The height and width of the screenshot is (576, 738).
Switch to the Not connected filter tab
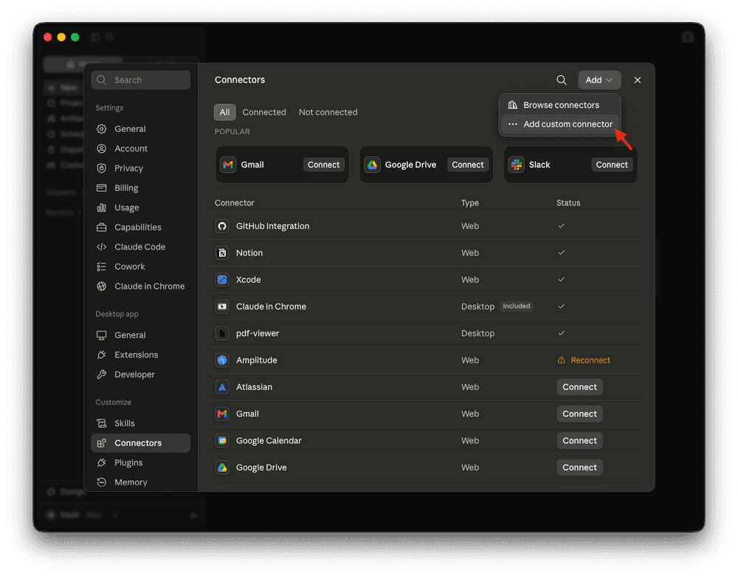tap(328, 112)
